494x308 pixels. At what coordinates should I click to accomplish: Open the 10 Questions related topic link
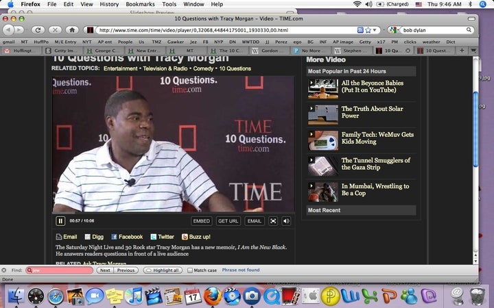(235, 68)
